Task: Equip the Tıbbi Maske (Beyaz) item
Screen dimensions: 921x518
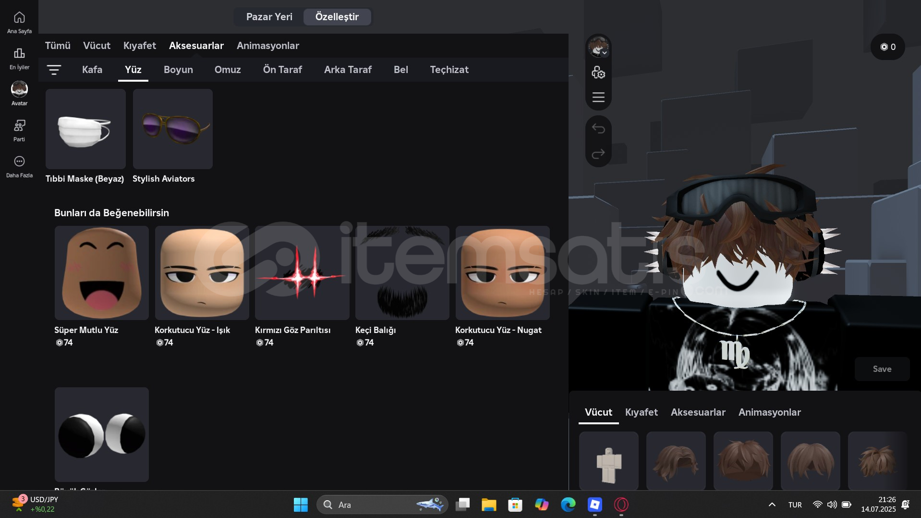Action: pos(85,129)
